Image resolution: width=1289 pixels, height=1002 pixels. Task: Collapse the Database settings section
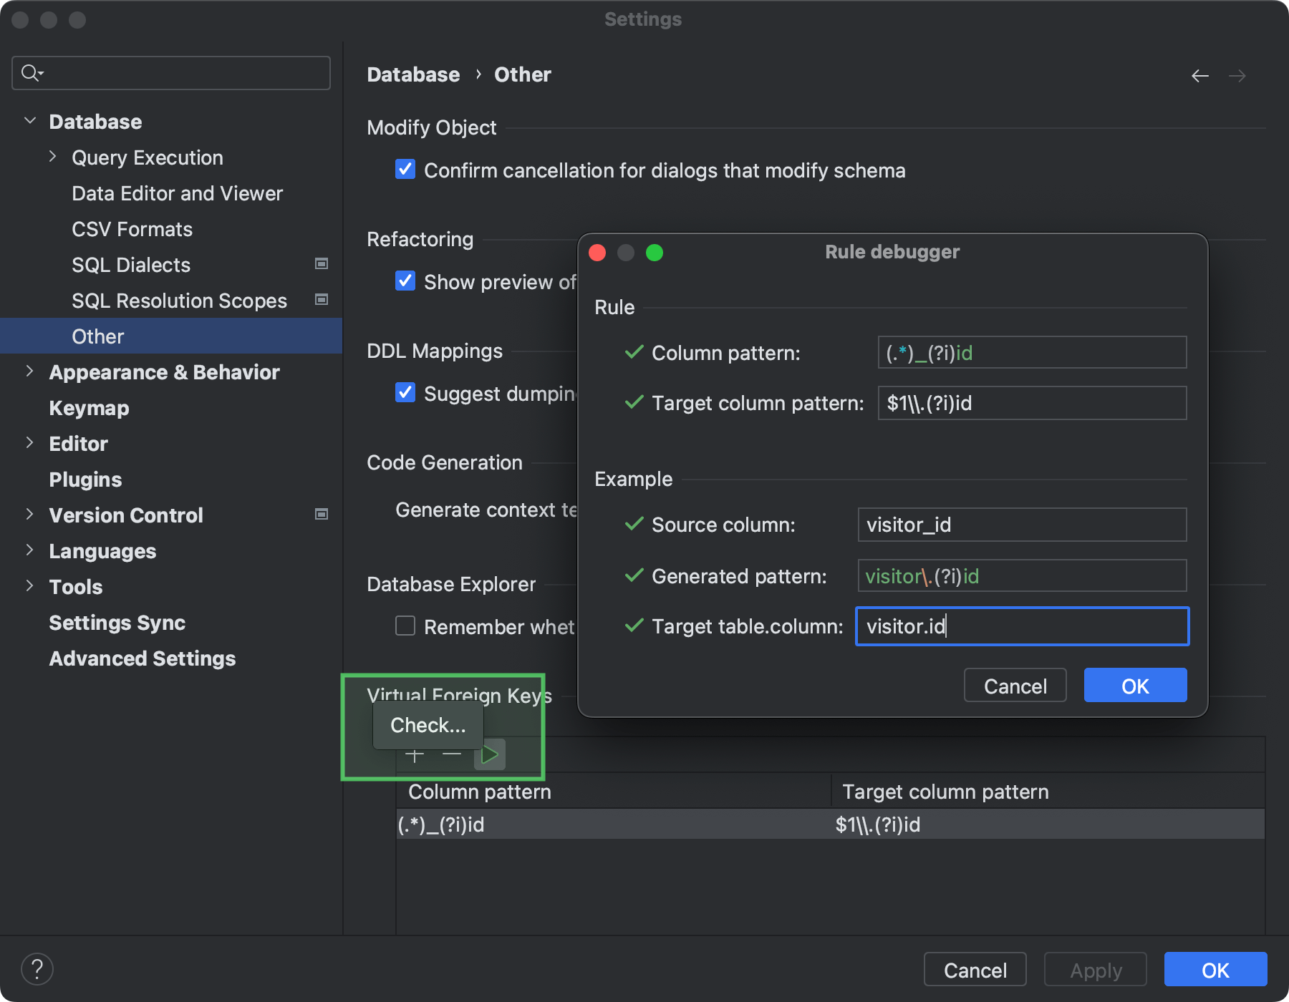(x=30, y=120)
